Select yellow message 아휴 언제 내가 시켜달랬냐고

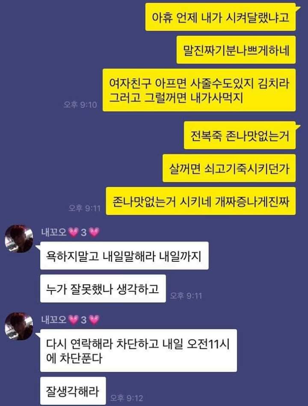220,17
